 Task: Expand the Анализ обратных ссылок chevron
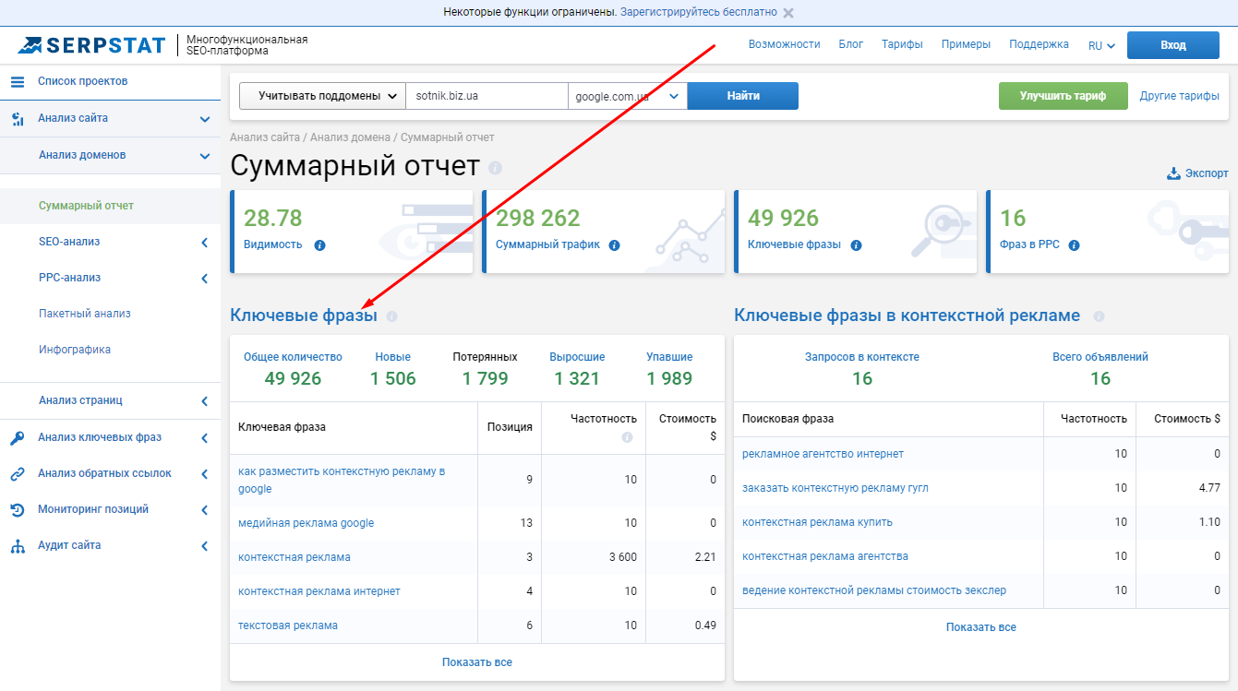[x=205, y=474]
